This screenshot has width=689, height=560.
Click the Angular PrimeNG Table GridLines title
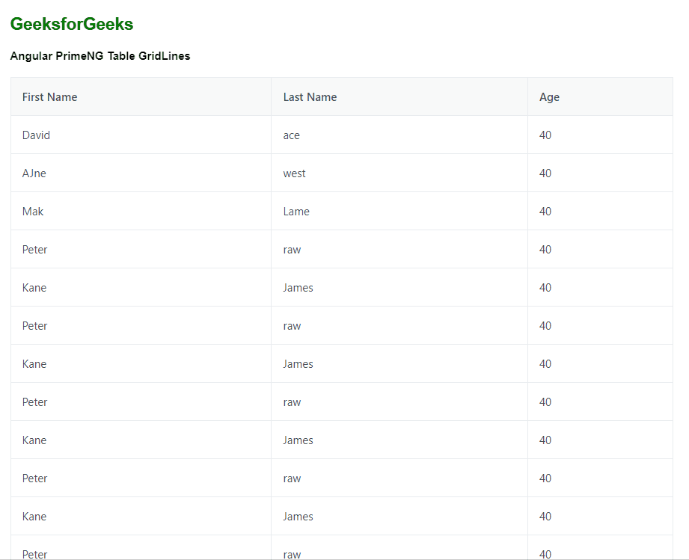point(100,55)
